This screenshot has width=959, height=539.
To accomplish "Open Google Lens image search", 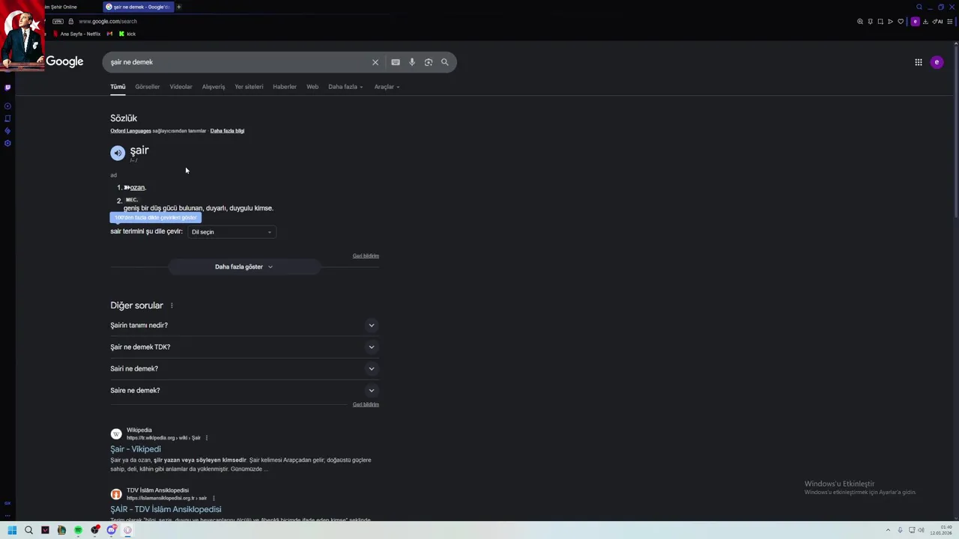I will pos(429,62).
